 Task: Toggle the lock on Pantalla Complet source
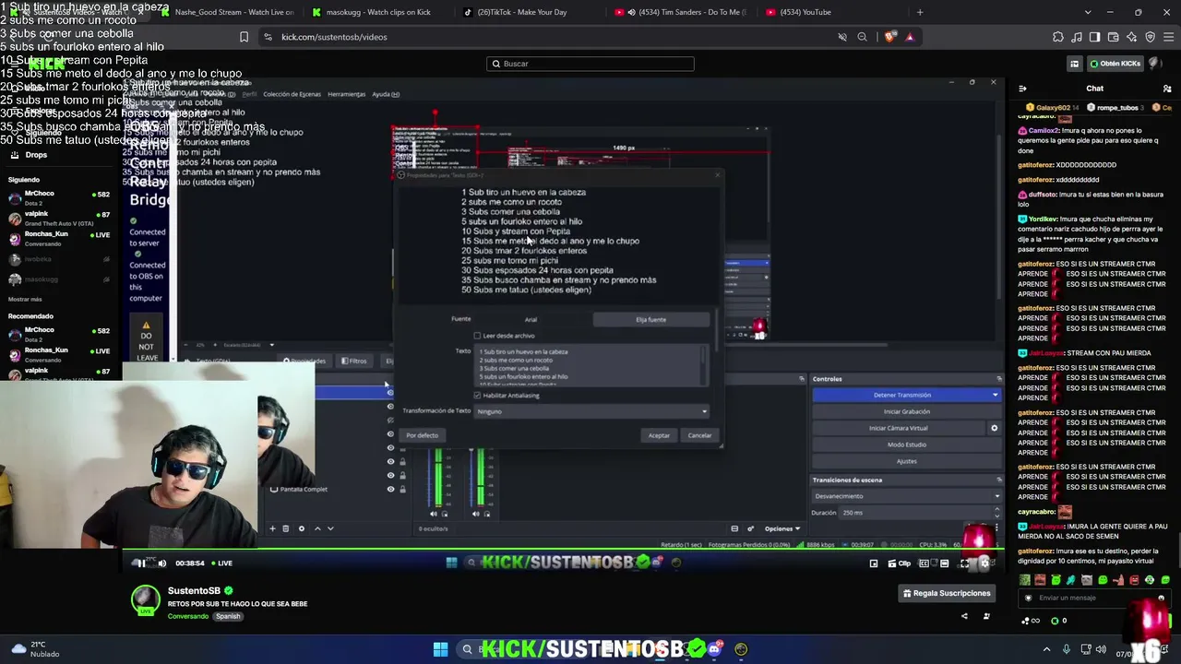[x=402, y=489]
